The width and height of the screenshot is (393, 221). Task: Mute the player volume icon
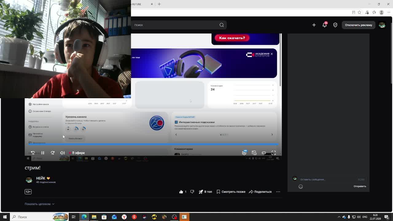tap(62, 153)
